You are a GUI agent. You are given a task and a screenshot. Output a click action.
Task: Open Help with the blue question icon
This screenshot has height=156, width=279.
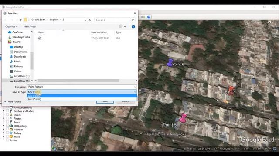[x=133, y=26]
